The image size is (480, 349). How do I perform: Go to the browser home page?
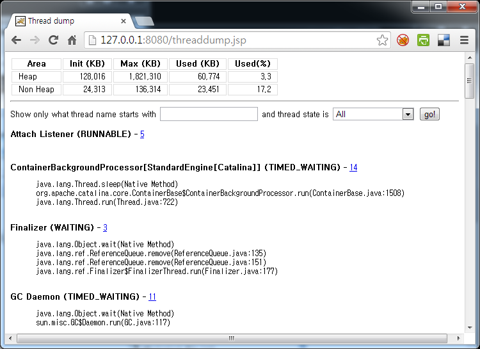coord(72,40)
